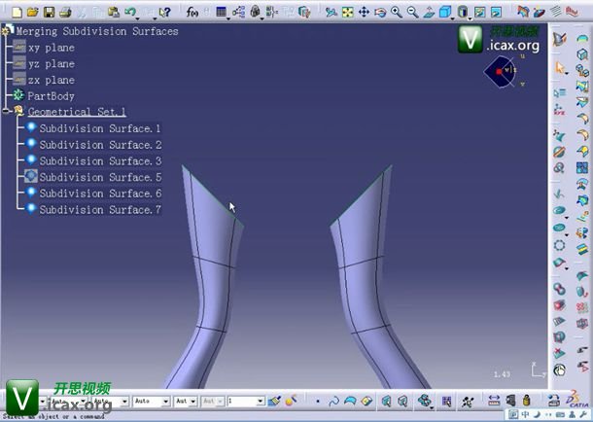Select the xy plane in tree
The image size is (593, 422).
tap(51, 48)
